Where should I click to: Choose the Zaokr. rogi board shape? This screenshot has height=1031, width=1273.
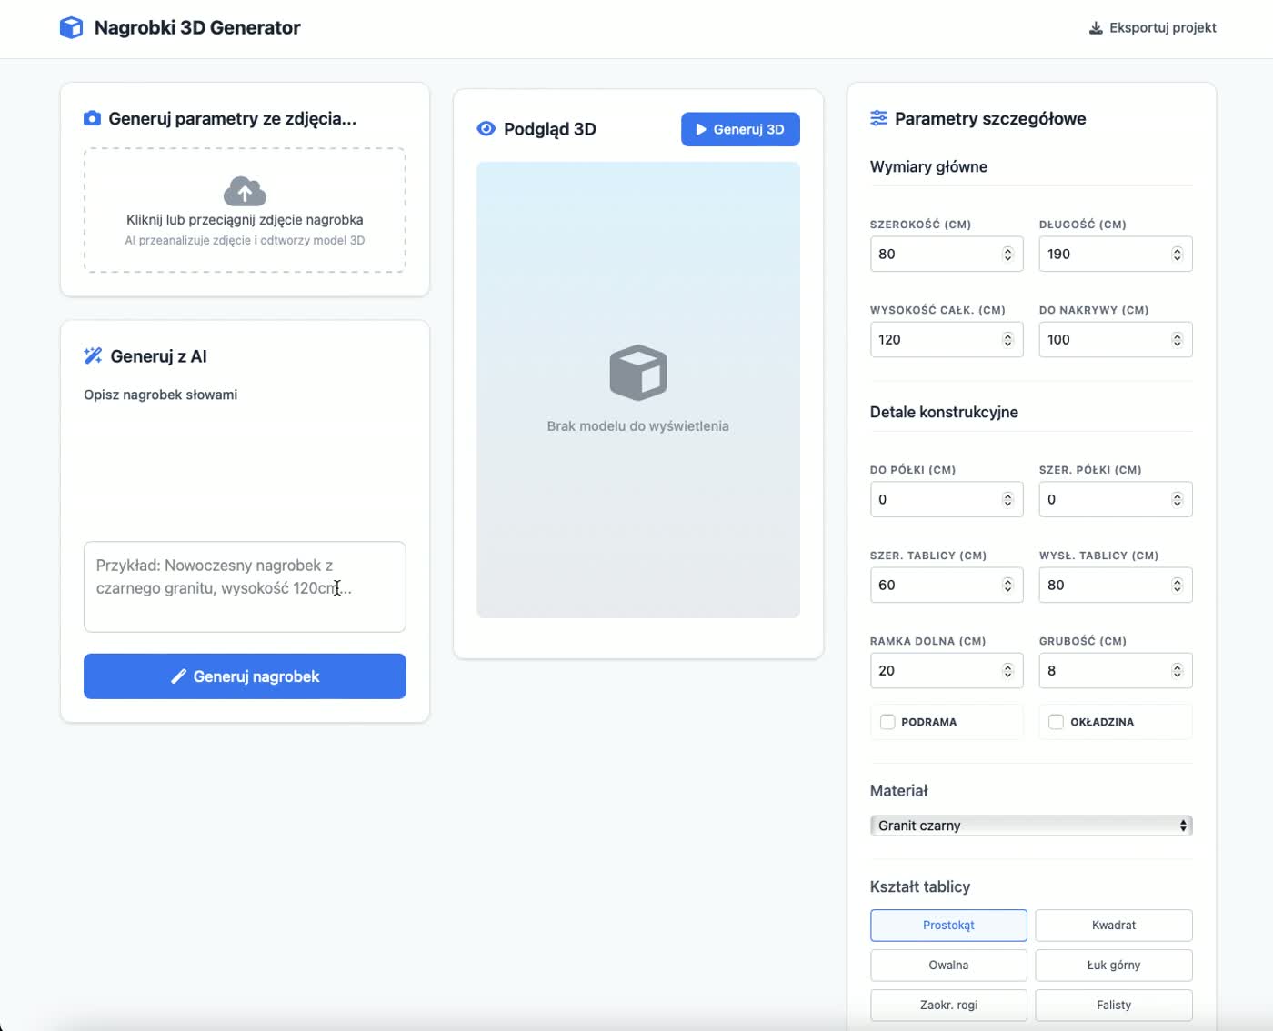948,1006
